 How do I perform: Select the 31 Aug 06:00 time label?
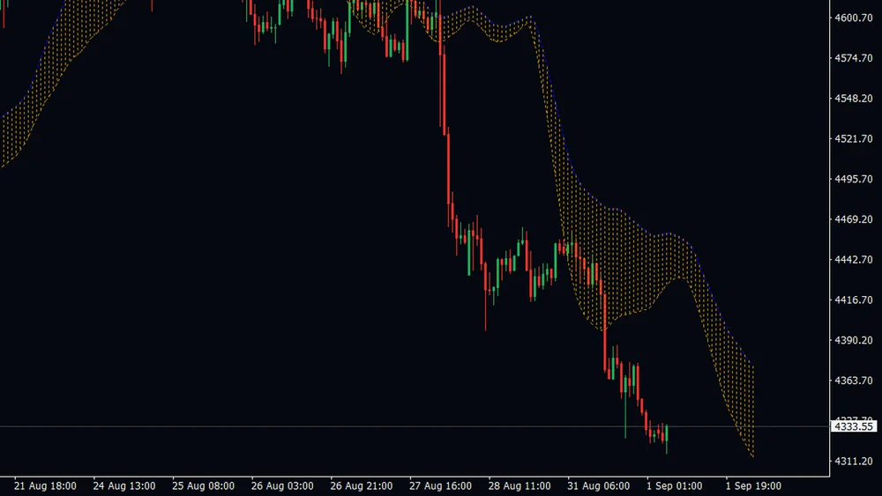pos(599,486)
